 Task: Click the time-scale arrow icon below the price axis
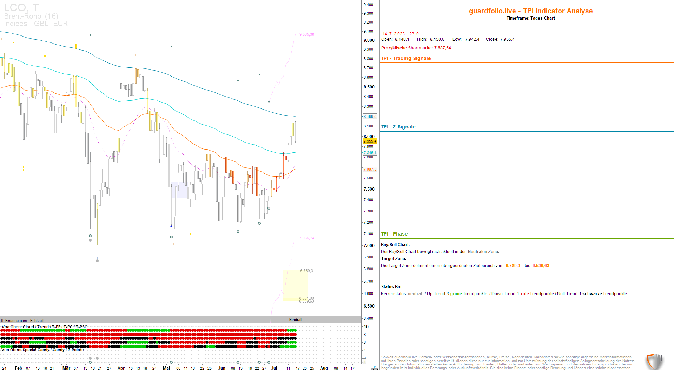375,368
